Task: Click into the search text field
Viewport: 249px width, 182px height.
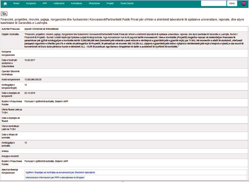Action: pos(213,3)
